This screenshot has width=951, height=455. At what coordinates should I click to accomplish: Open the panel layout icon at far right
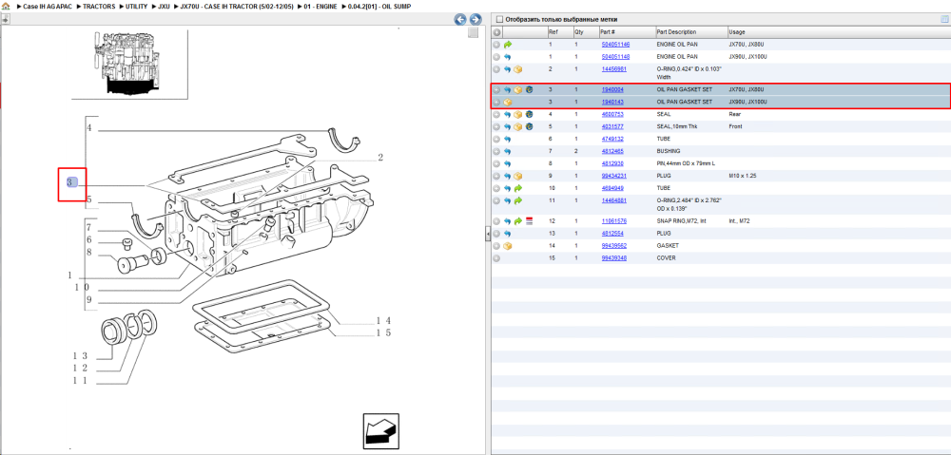tap(944, 19)
